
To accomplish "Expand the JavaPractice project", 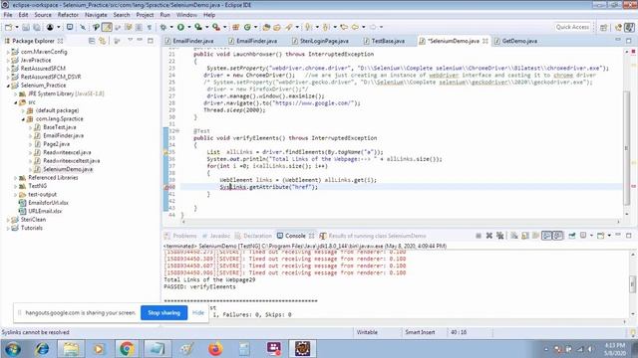I will (x=8, y=60).
